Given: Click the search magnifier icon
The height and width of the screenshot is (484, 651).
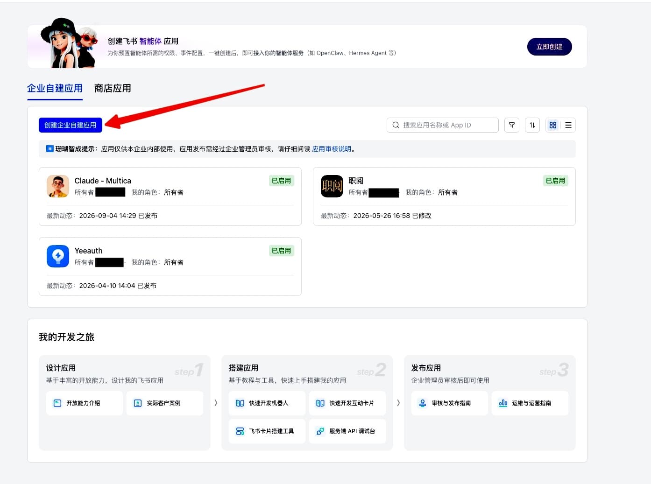Looking at the screenshot, I should click(x=396, y=125).
